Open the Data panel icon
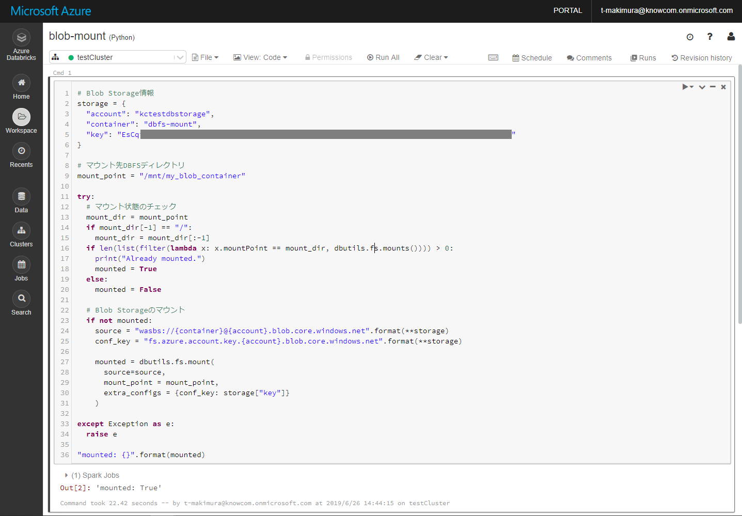Screen dimensions: 742x516 21,200
